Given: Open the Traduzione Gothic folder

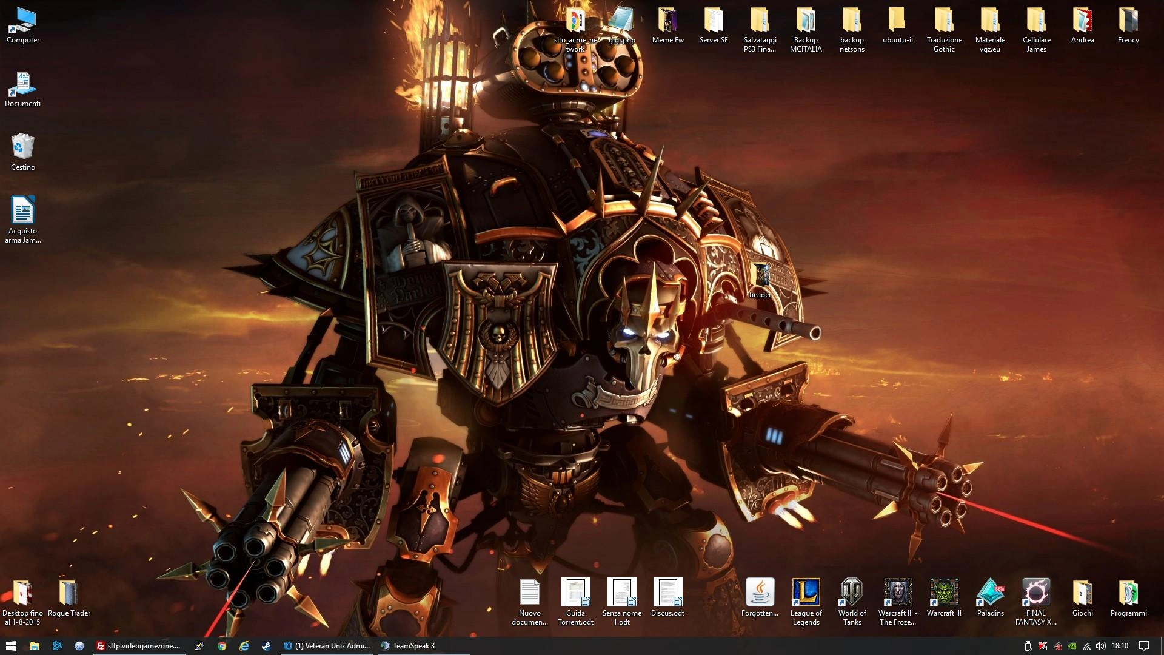Looking at the screenshot, I should tap(944, 30).
